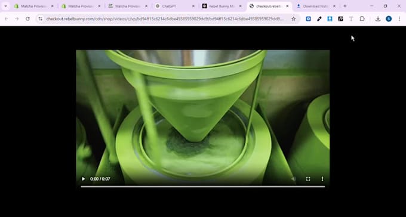This screenshot has height=217, width=406.
Task: Close the Download history tab
Action: [x=334, y=6]
